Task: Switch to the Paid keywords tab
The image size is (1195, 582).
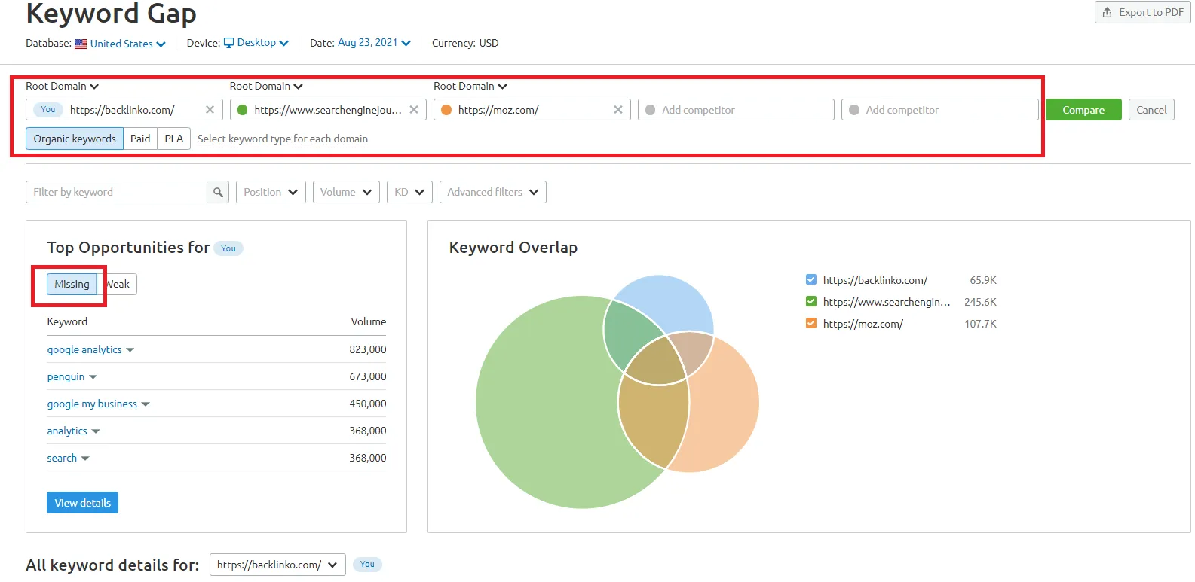Action: coord(140,139)
